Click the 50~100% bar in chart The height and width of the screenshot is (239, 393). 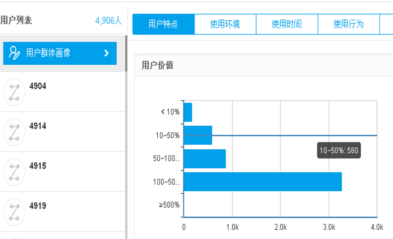coord(205,158)
